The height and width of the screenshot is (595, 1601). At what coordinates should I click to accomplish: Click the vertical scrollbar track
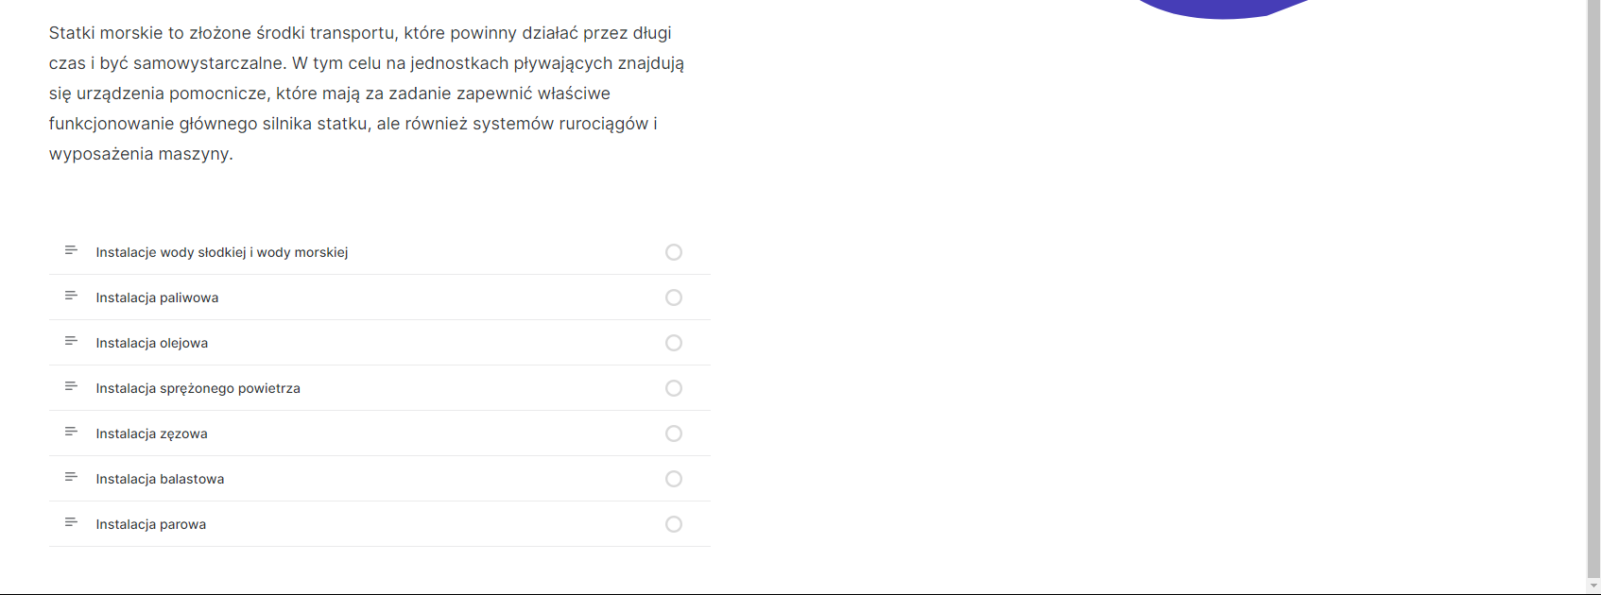coord(1593,283)
